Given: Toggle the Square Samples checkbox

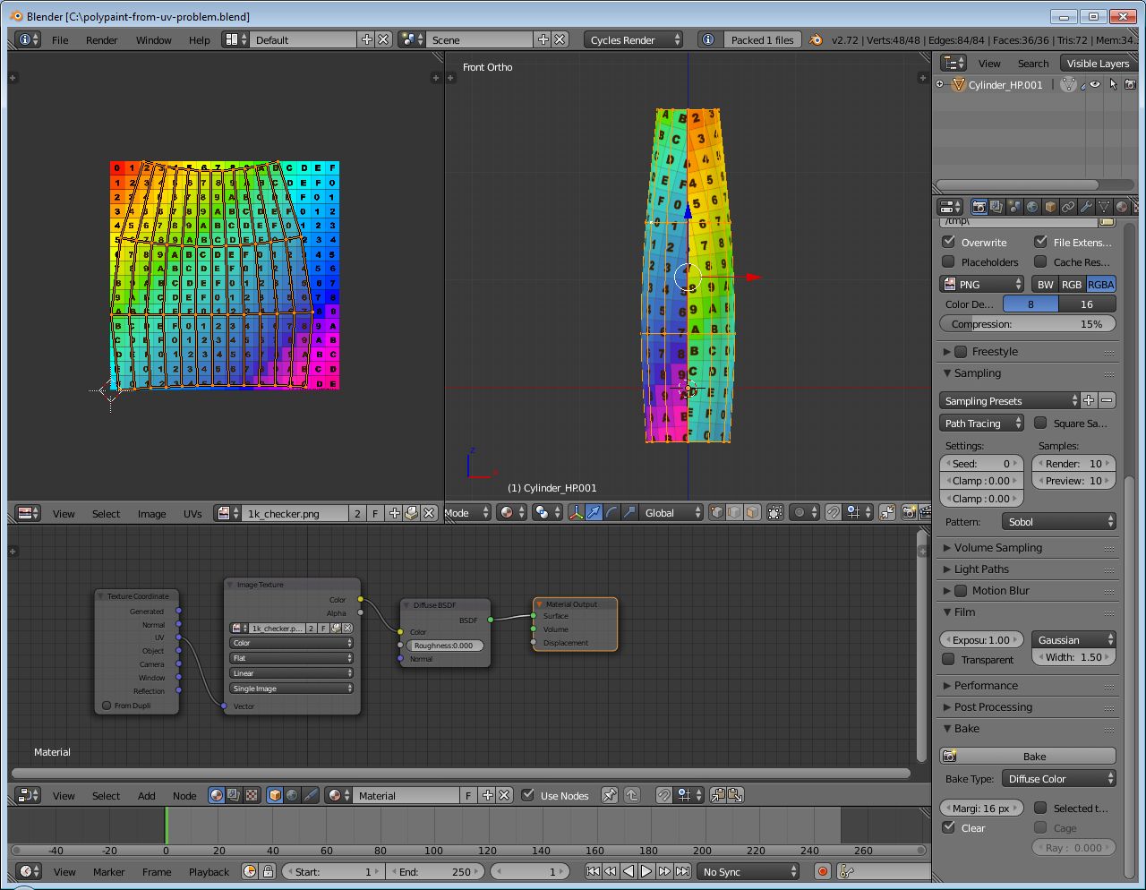Looking at the screenshot, I should click(1040, 423).
